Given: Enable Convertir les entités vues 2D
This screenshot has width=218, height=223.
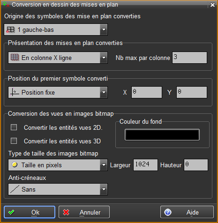Looking at the screenshot, I should point(14,127).
